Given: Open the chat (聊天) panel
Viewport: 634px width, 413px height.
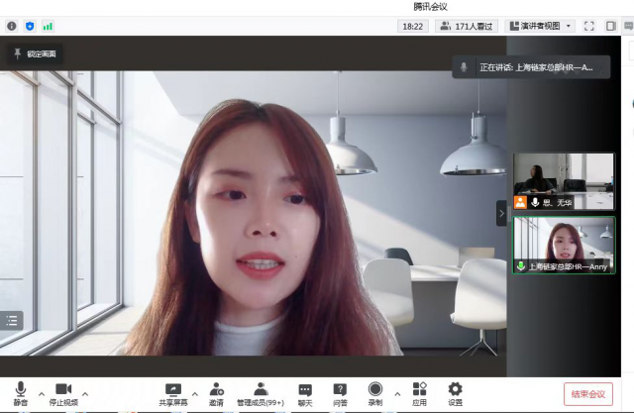Looking at the screenshot, I should (x=305, y=389).
